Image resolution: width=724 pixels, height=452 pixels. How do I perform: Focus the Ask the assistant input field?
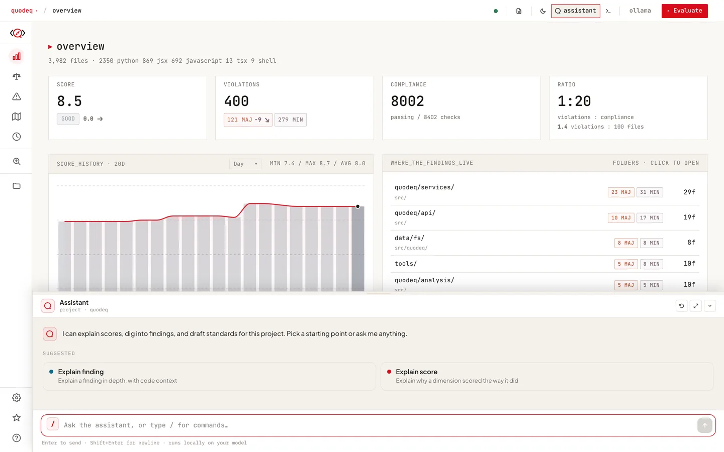378,425
